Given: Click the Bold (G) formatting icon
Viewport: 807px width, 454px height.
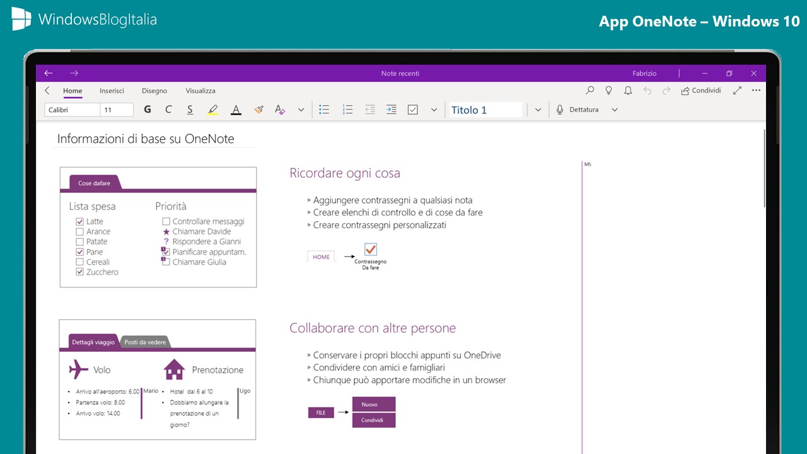Looking at the screenshot, I should 148,110.
